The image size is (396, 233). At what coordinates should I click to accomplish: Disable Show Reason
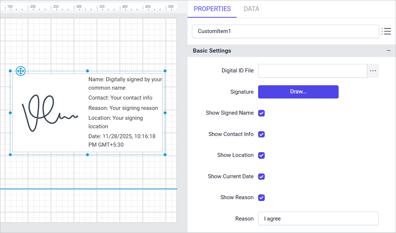[261, 197]
